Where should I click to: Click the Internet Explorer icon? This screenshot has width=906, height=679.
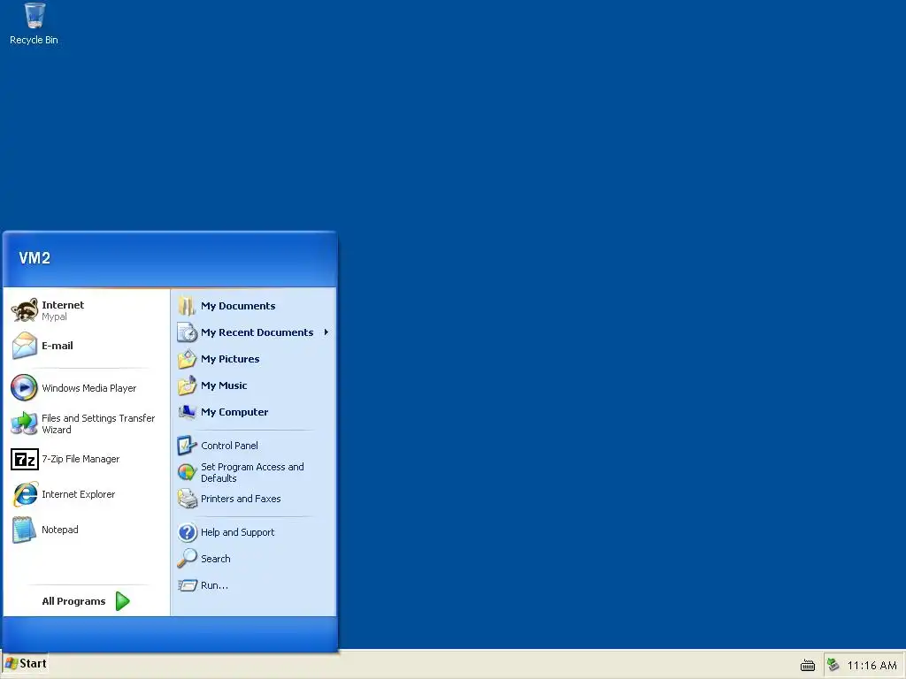[25, 494]
